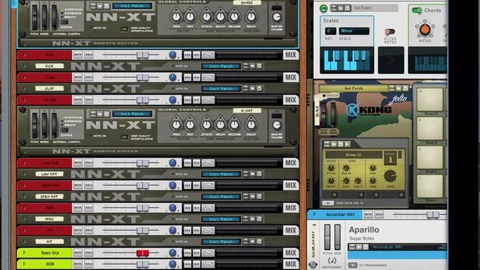
Task: Mute the Hi Hat channel
Action: pyautogui.click(x=78, y=100)
